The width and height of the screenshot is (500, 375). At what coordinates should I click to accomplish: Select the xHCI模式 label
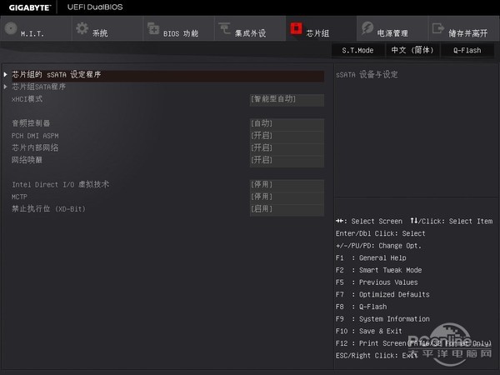[27, 99]
